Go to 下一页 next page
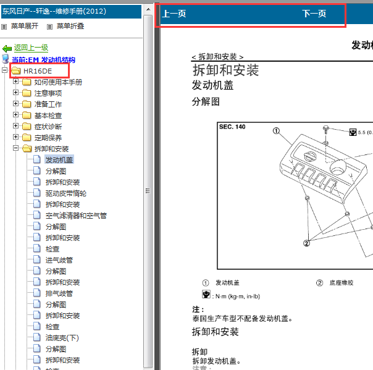373x370 pixels. point(314,14)
